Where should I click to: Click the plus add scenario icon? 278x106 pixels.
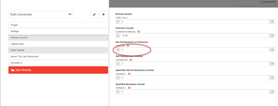point(103,15)
